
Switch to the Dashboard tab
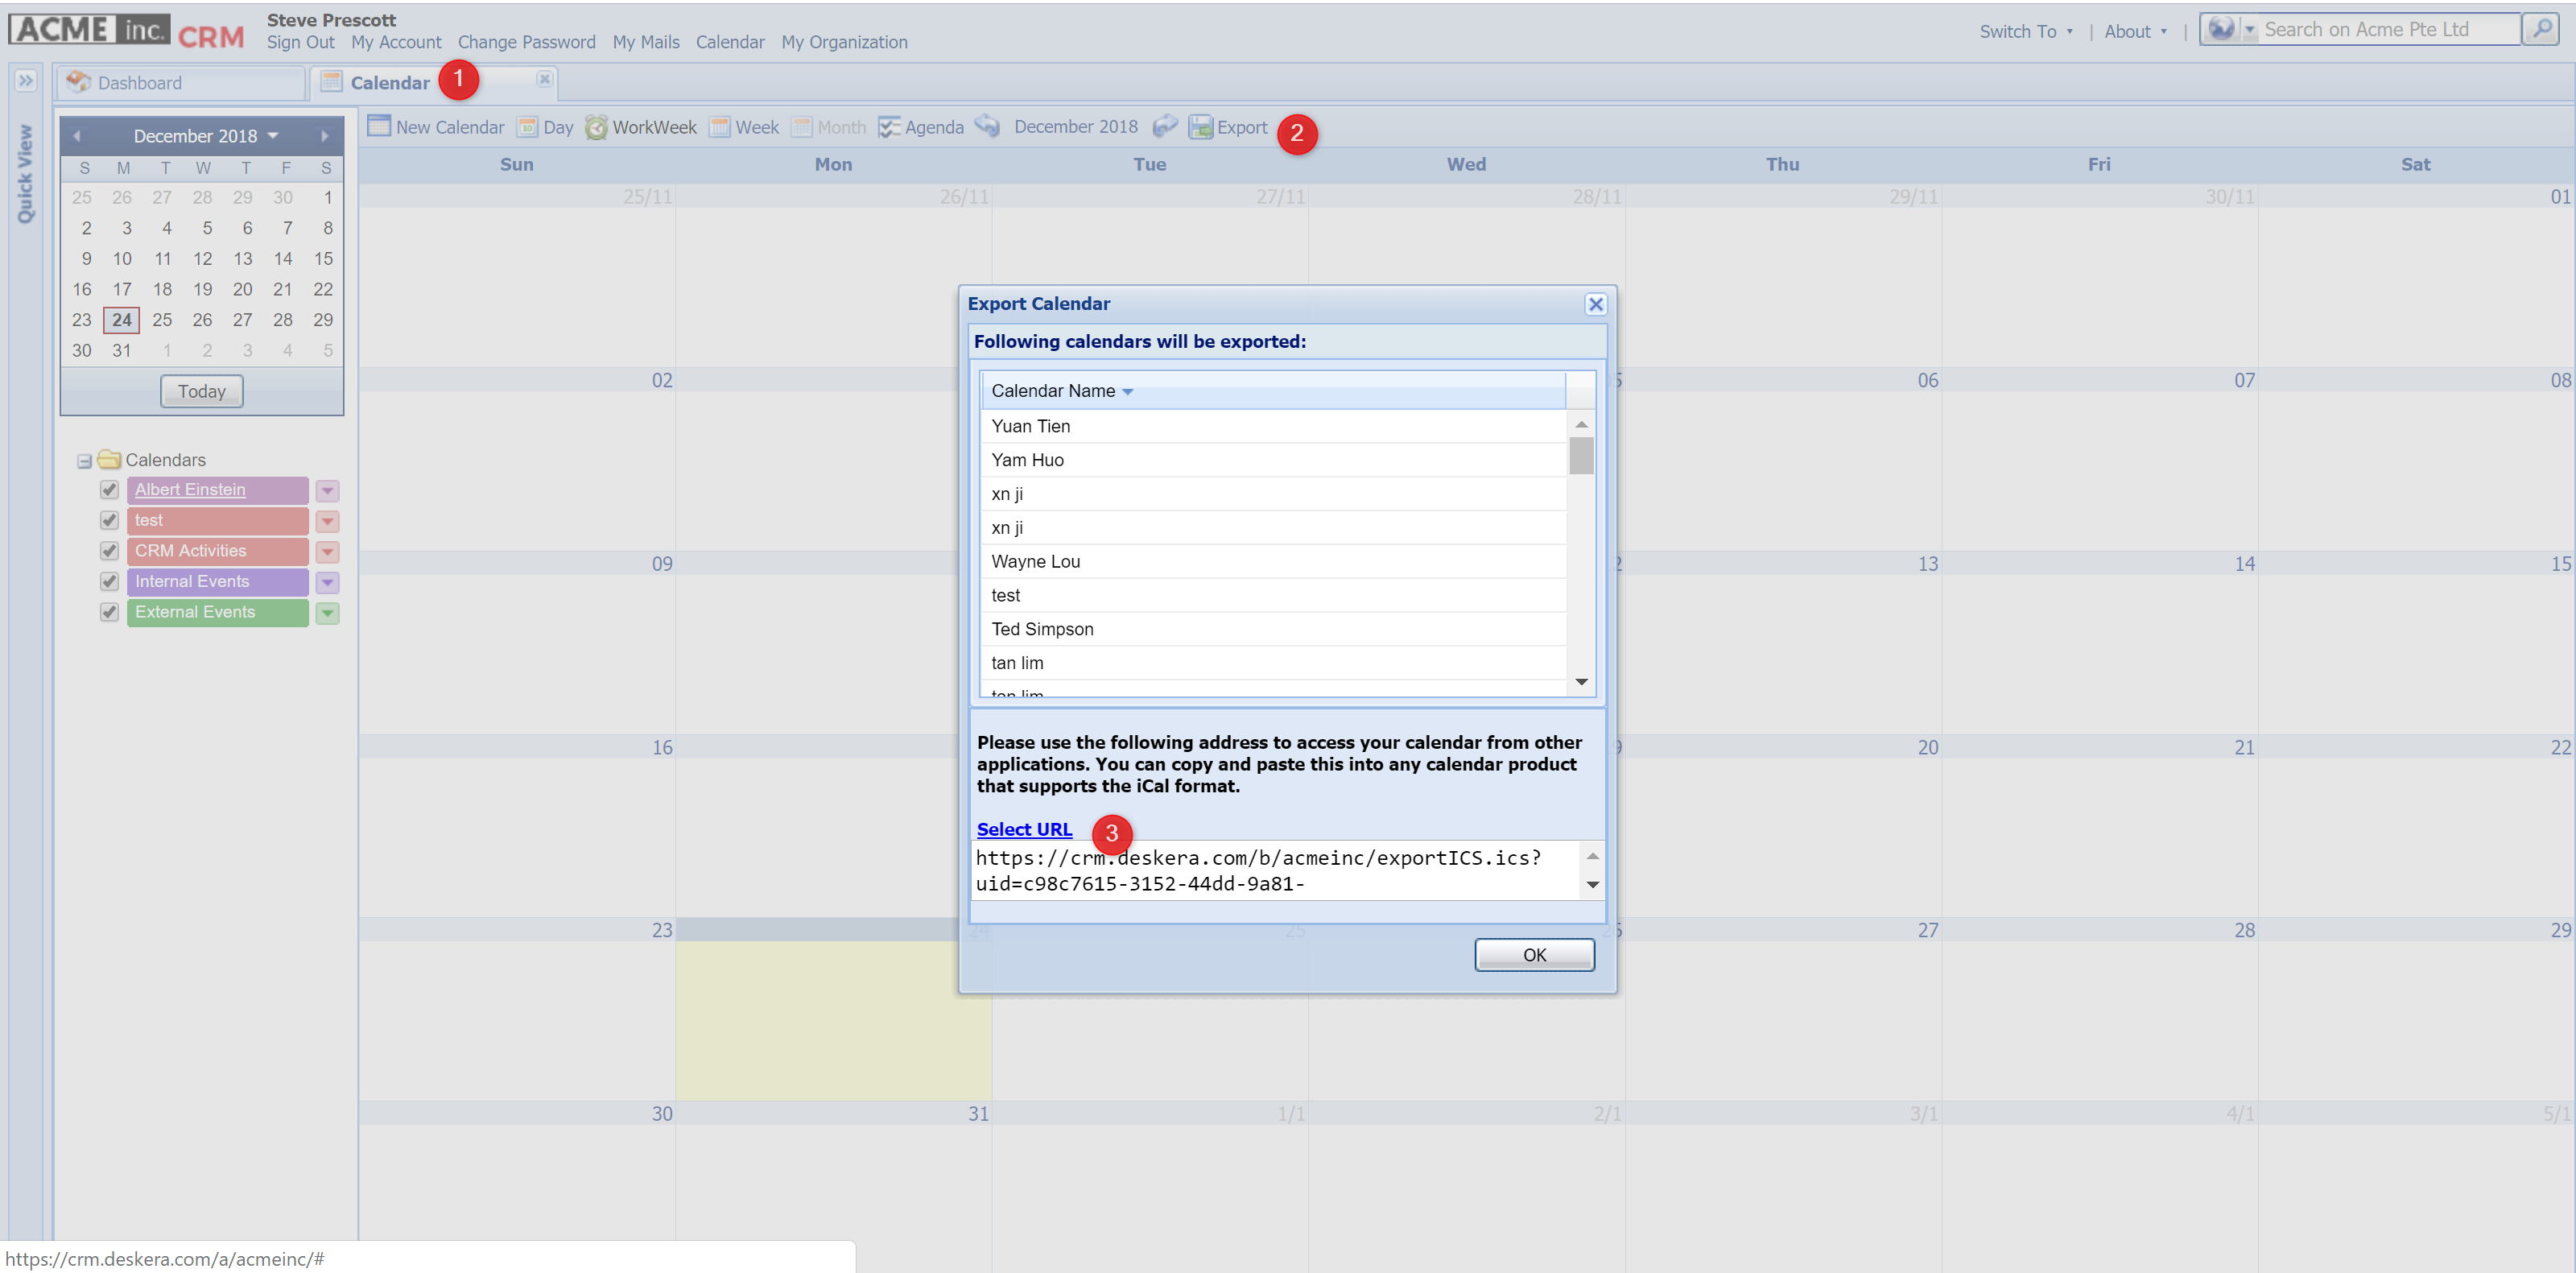[140, 82]
